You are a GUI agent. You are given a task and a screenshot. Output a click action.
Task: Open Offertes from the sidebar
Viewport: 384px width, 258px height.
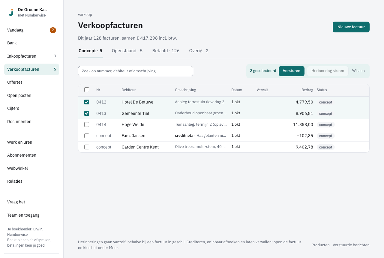click(x=31, y=82)
